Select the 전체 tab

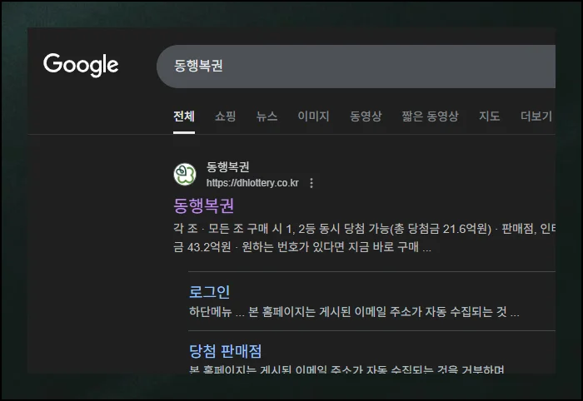click(184, 116)
